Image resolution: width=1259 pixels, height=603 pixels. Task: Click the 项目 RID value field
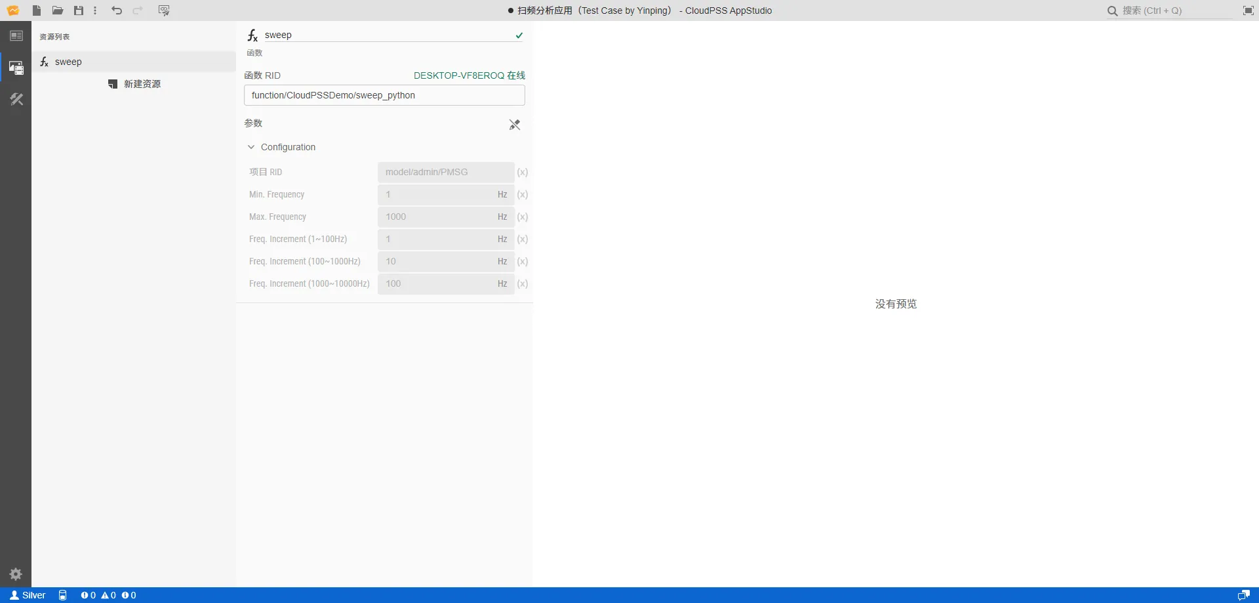click(x=446, y=172)
